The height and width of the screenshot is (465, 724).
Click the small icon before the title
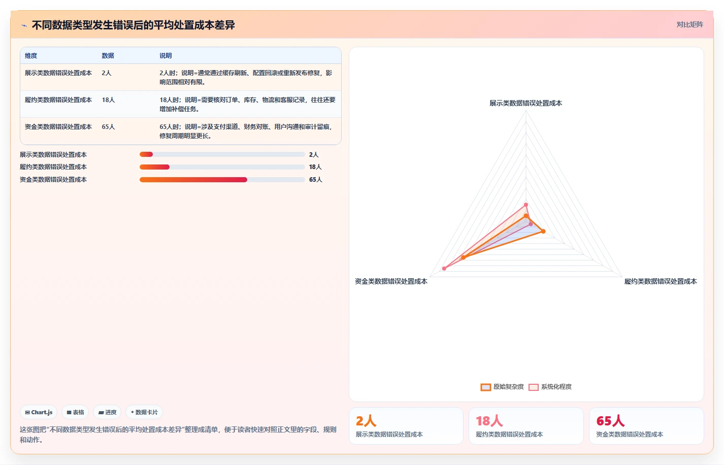tap(24, 25)
